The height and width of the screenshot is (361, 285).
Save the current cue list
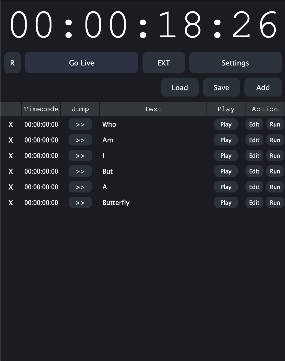coord(221,87)
